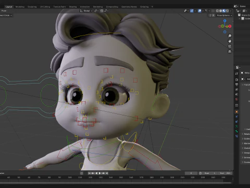The width and height of the screenshot is (250, 188).
Task: Add a new workspace with plus
Action: 152,7
